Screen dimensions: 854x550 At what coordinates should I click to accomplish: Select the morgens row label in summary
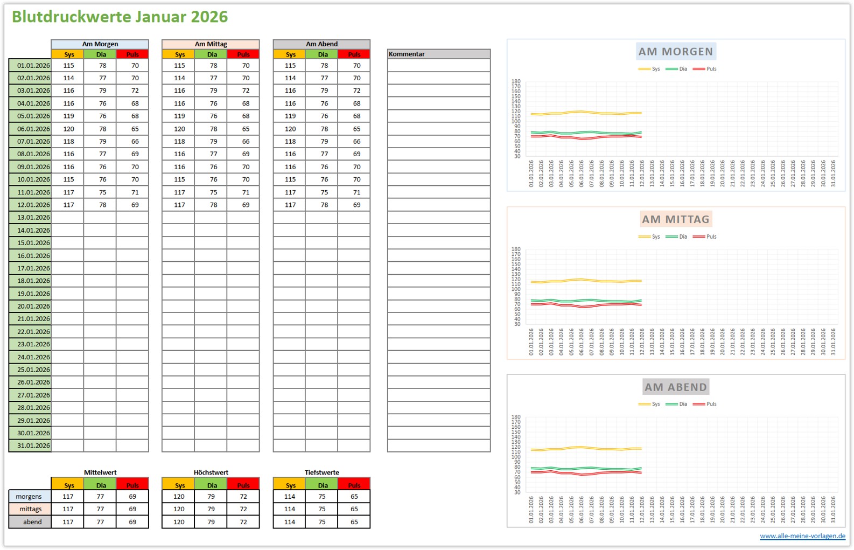(30, 497)
